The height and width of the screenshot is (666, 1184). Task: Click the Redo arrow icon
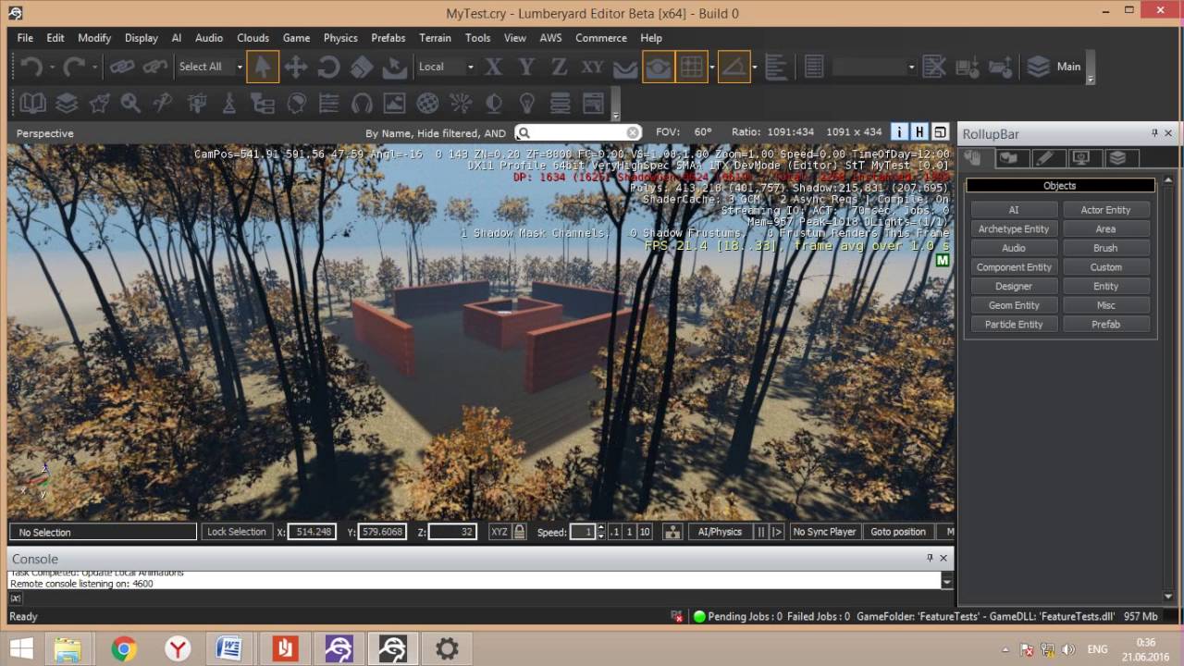(x=74, y=67)
